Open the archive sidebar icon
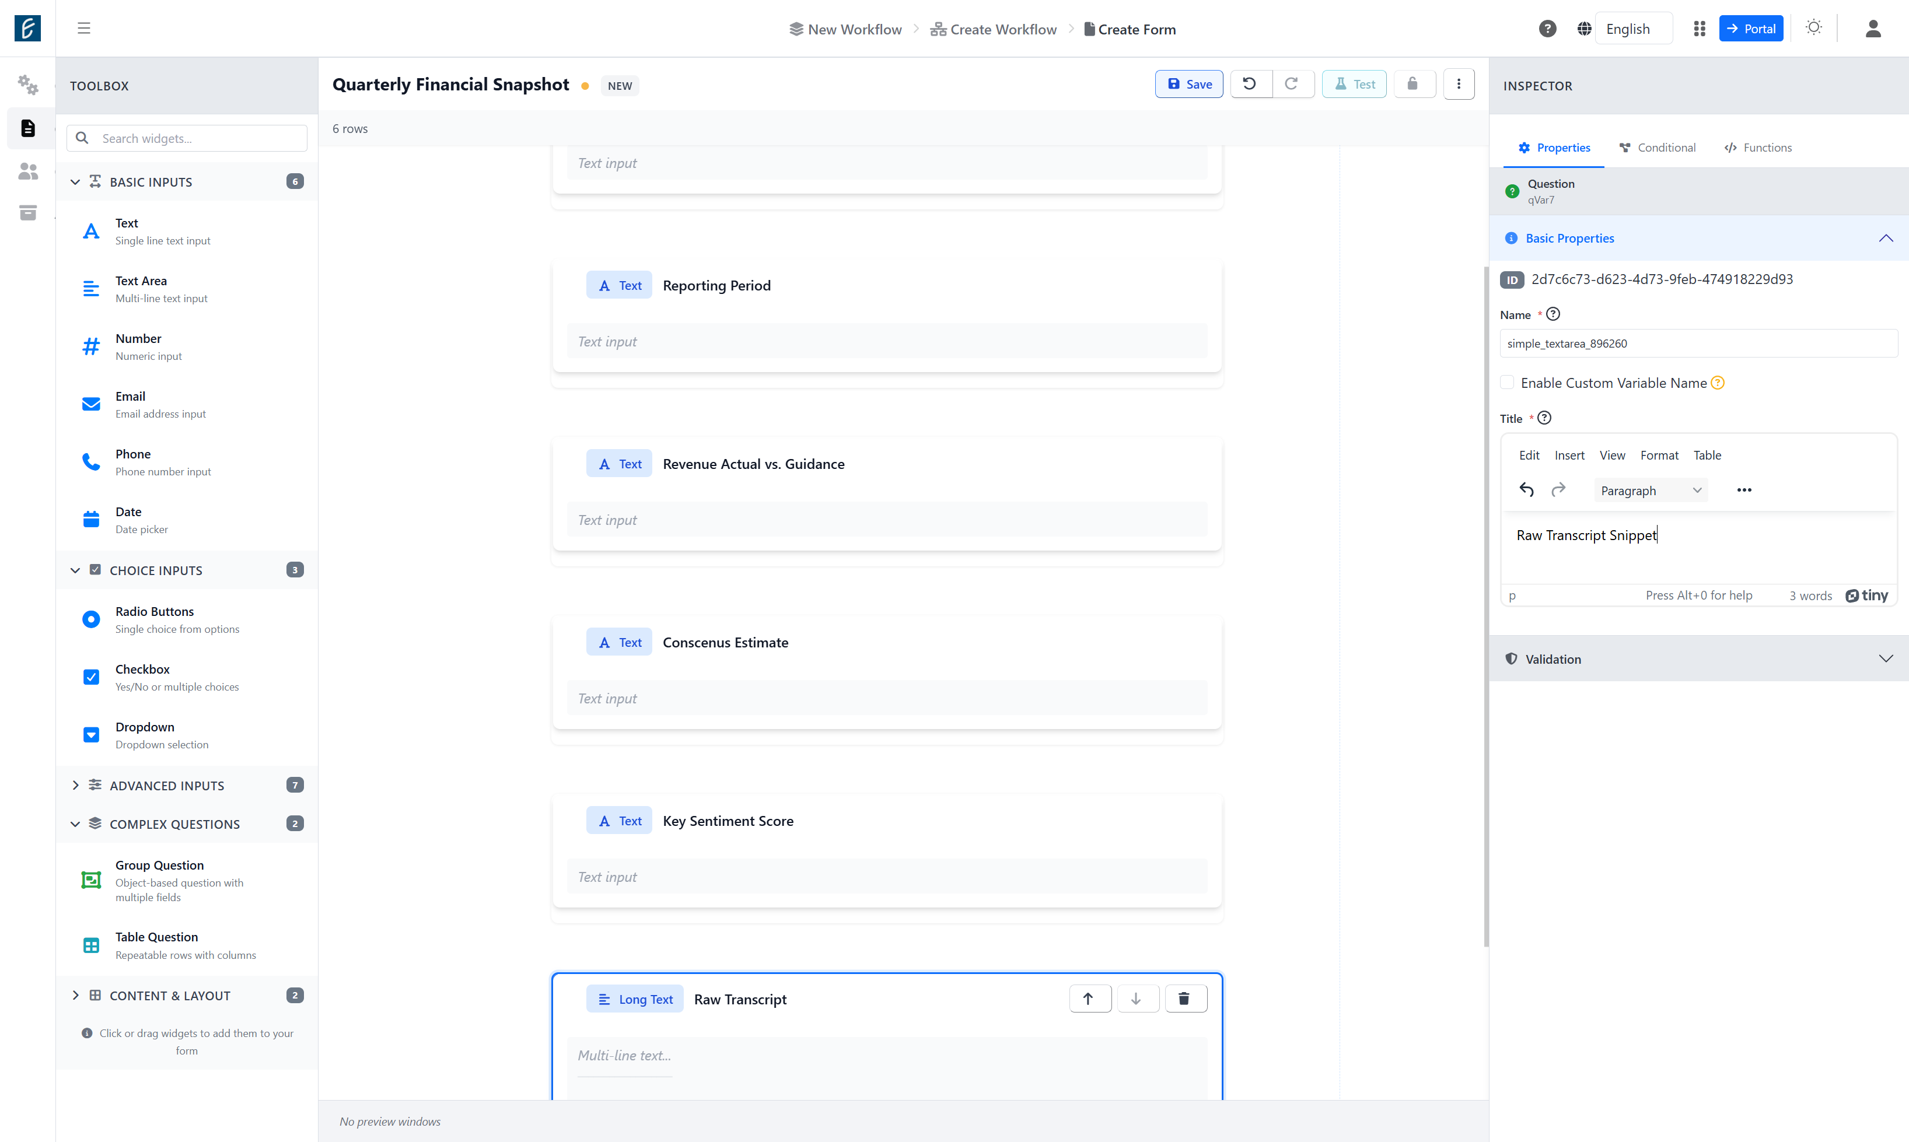The image size is (1909, 1142). pyautogui.click(x=27, y=212)
